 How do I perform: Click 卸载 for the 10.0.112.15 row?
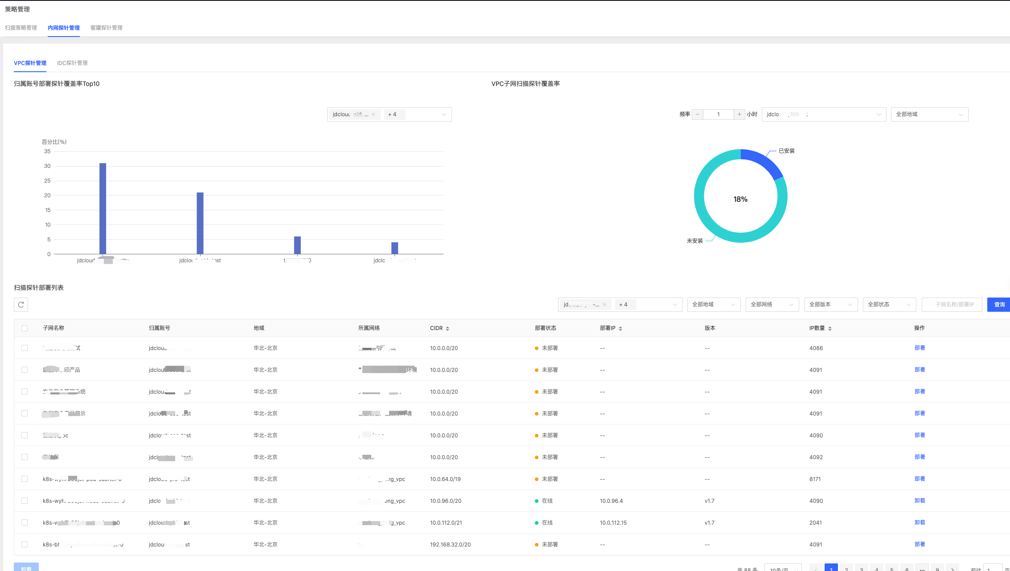coord(920,522)
